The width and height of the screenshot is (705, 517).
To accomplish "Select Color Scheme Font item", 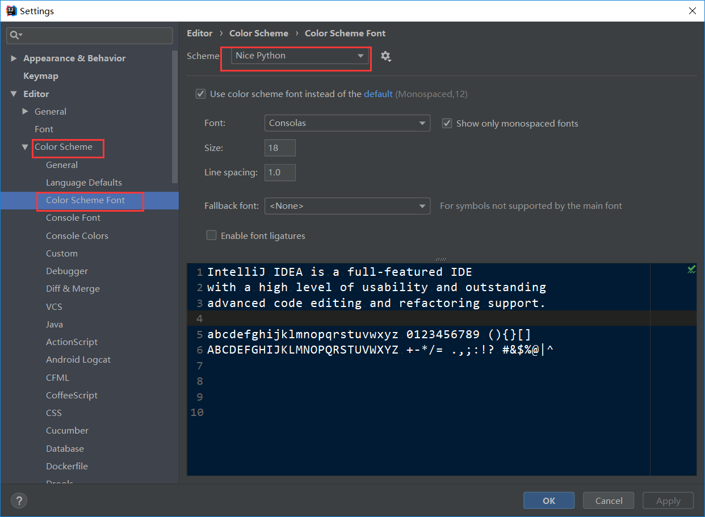I will click(86, 200).
